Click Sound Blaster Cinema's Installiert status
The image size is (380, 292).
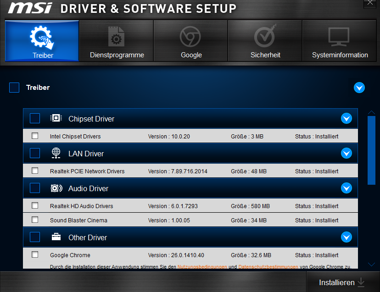pyautogui.click(x=317, y=220)
